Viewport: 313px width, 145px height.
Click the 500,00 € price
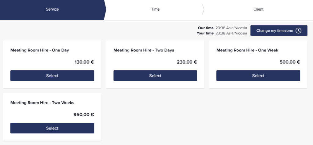tap(290, 62)
